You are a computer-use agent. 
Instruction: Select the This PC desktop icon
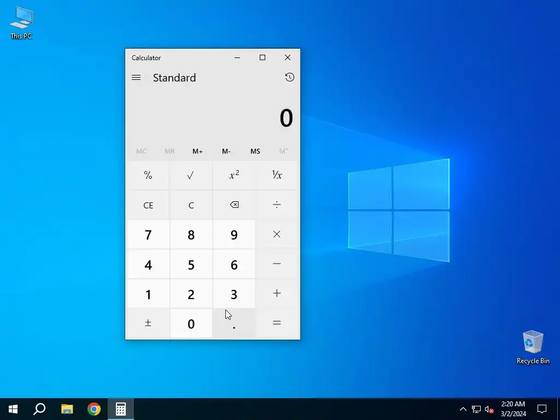pos(21,22)
